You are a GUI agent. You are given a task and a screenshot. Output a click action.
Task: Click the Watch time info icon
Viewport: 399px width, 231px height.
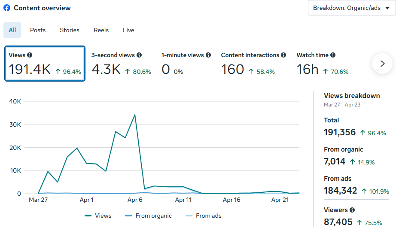pyautogui.click(x=333, y=55)
